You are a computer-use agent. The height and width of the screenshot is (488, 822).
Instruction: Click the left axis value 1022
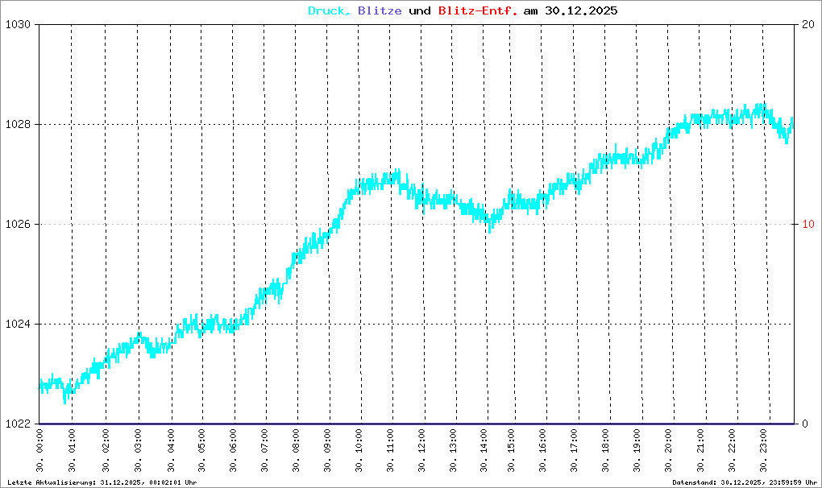tap(18, 424)
